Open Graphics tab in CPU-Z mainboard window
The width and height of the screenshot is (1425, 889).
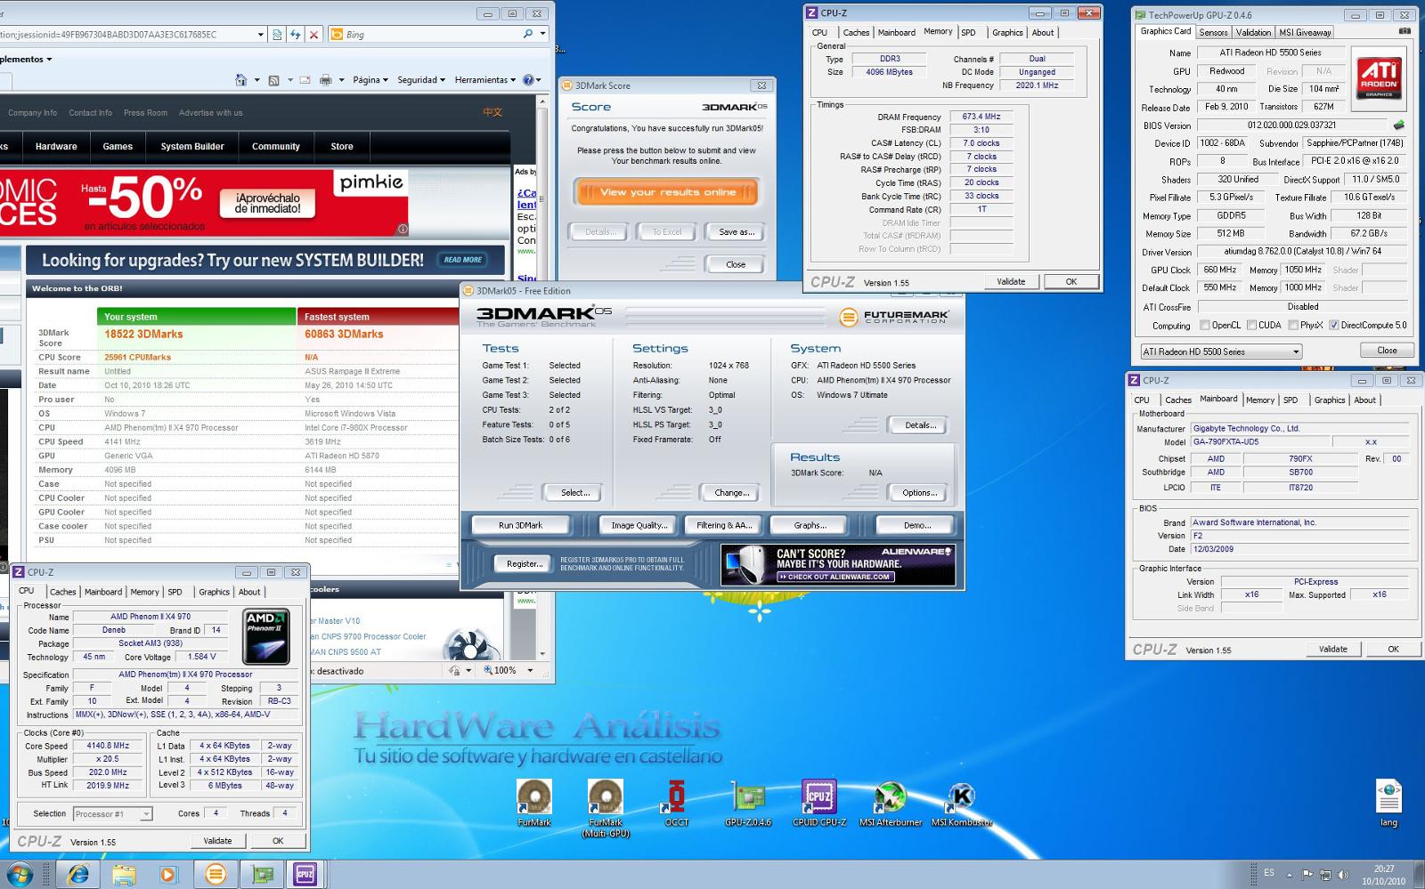click(1330, 400)
